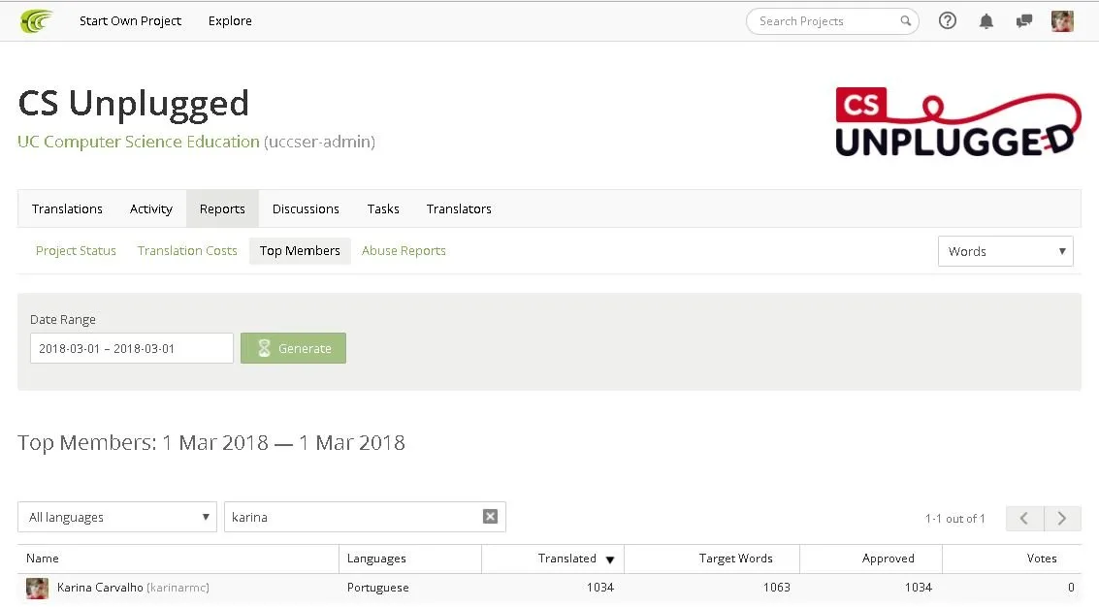Open UC Computer Science Education owner link
The image size is (1099, 607).
click(139, 142)
